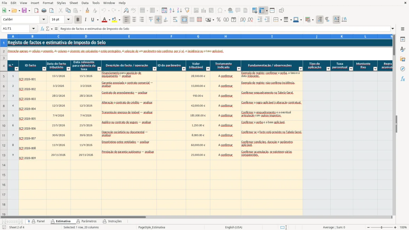
Task: Export directly as PDF
Action: pyautogui.click(x=36, y=11)
